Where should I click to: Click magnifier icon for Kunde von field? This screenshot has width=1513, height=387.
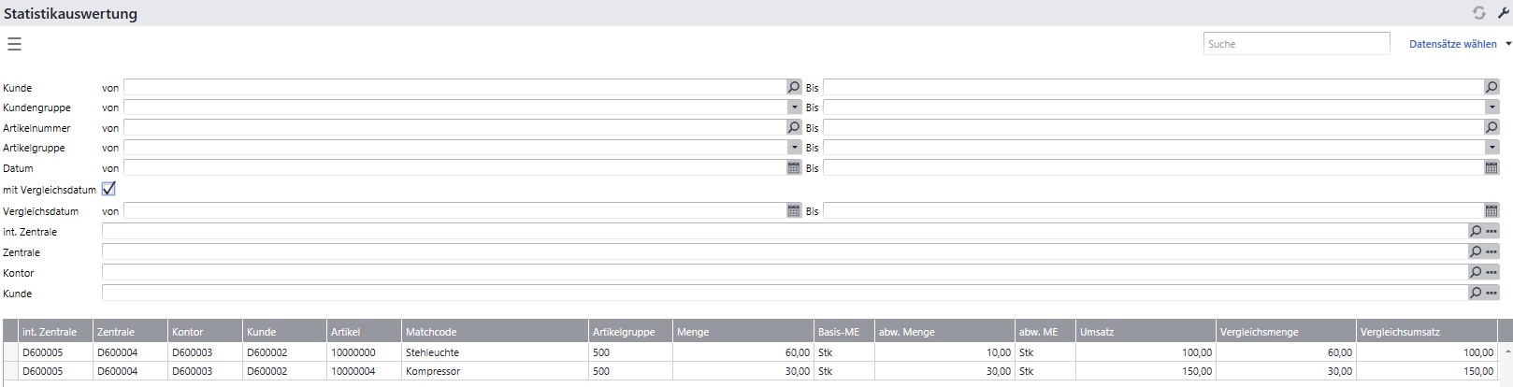(794, 87)
